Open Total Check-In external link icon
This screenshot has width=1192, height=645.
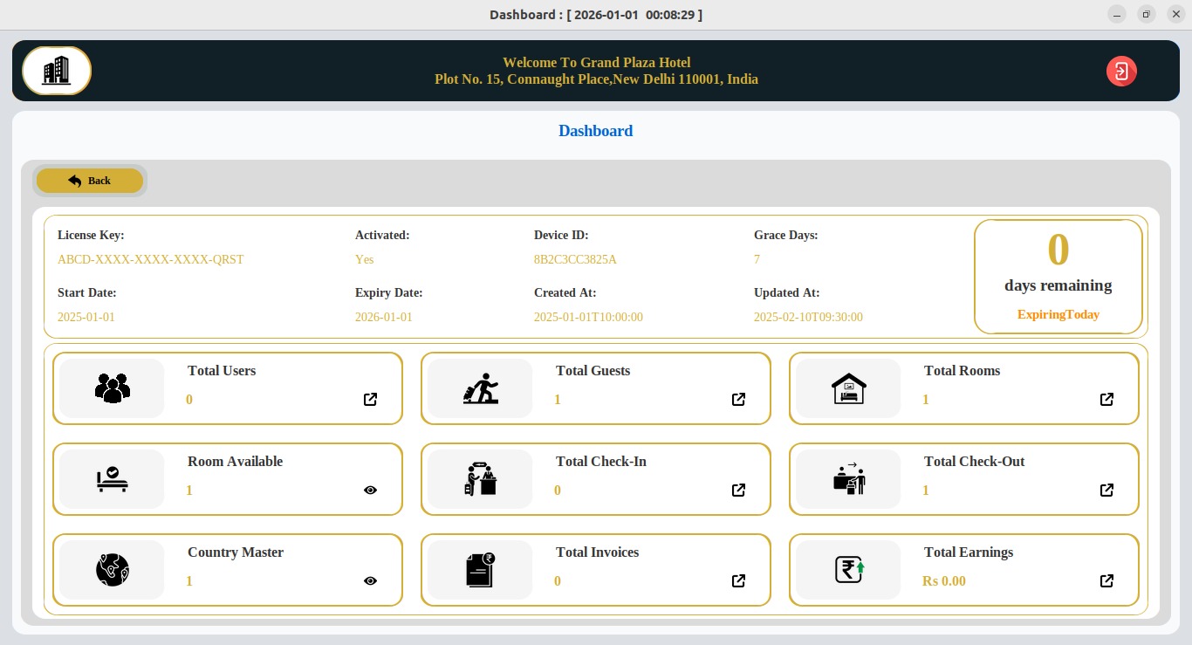coord(738,491)
